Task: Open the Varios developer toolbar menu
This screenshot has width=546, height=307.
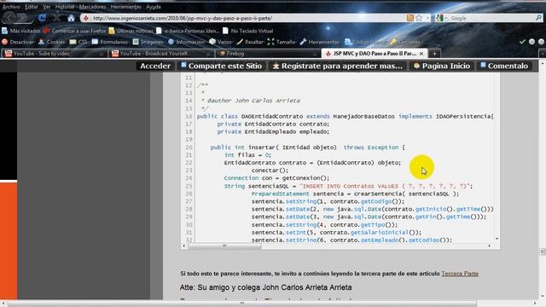Action: tap(221, 42)
